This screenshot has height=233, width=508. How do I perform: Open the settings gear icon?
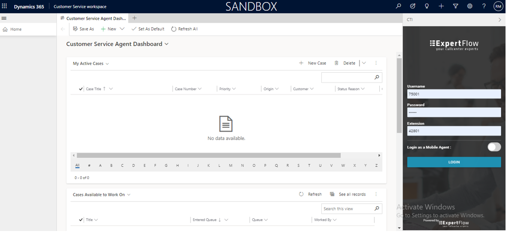(x=470, y=6)
